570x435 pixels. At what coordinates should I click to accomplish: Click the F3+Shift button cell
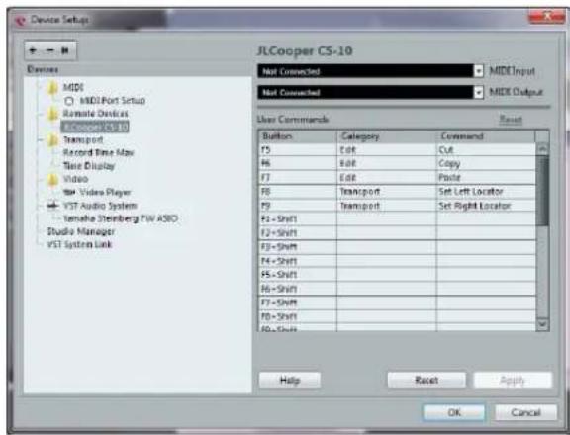pyautogui.click(x=298, y=247)
